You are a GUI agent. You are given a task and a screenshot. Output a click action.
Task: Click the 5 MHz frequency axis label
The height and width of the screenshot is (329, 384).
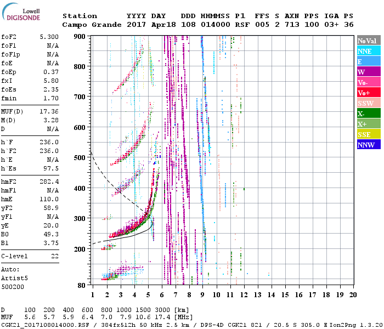[x=148, y=295]
